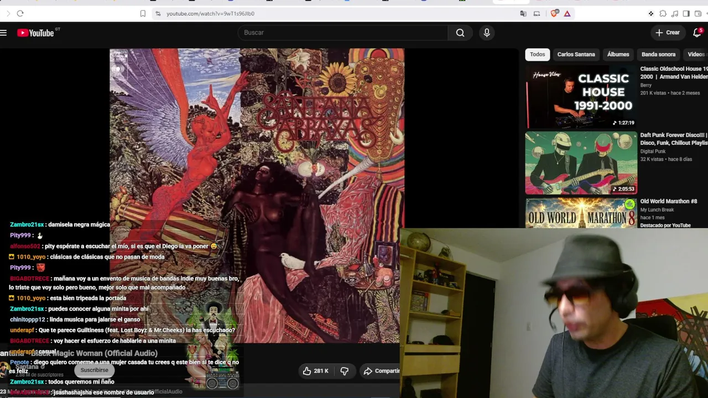Select the Todos filter chip
This screenshot has width=708, height=398.
click(538, 54)
